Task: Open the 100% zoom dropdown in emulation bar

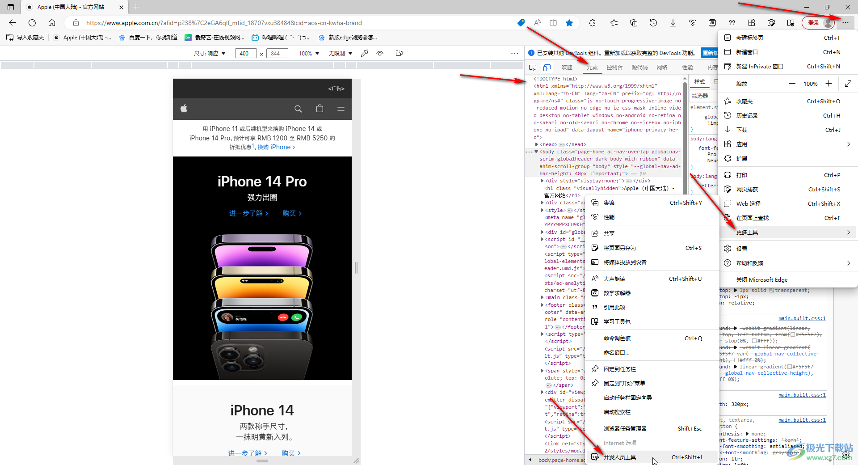Action: (x=309, y=53)
